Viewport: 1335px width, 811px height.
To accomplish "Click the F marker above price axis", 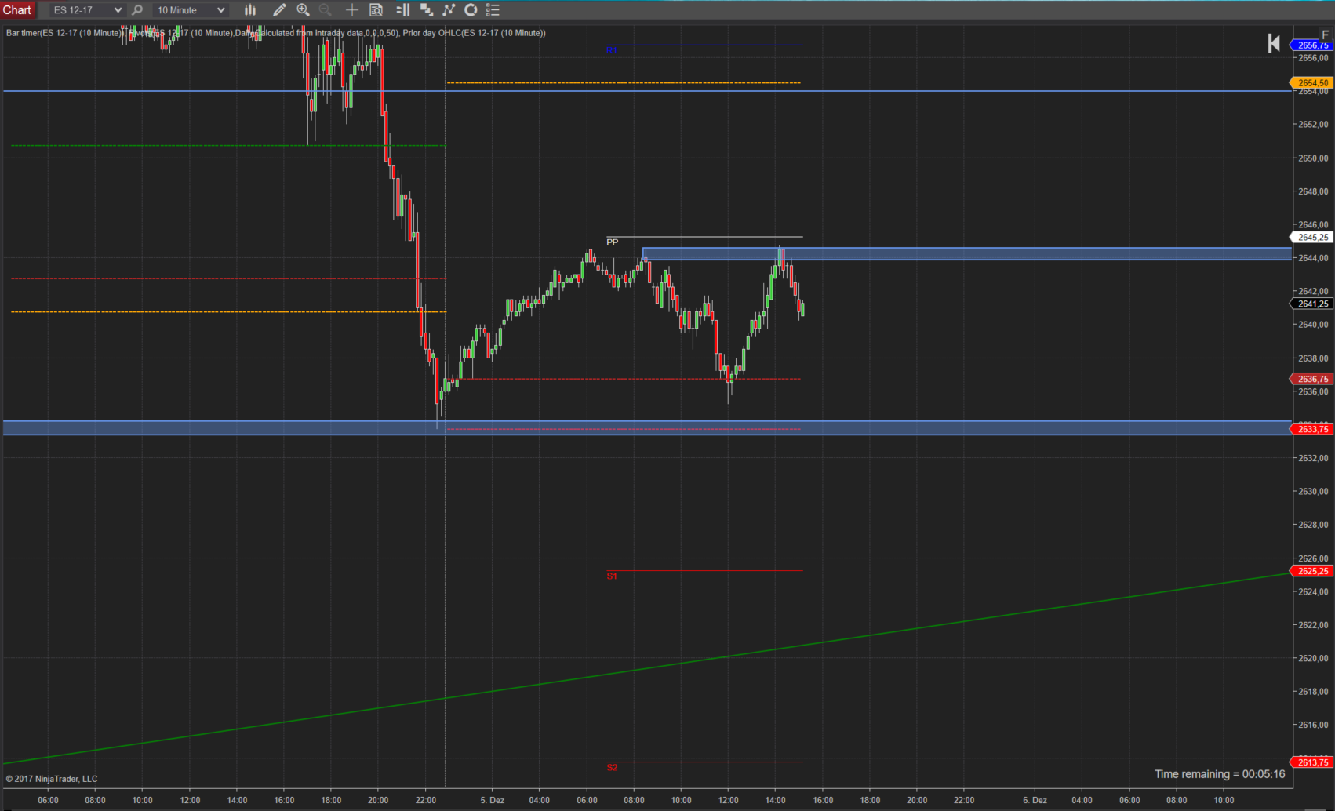I will point(1326,35).
